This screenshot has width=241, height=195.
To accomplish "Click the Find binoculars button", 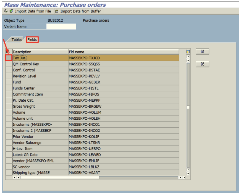I will (202, 52).
